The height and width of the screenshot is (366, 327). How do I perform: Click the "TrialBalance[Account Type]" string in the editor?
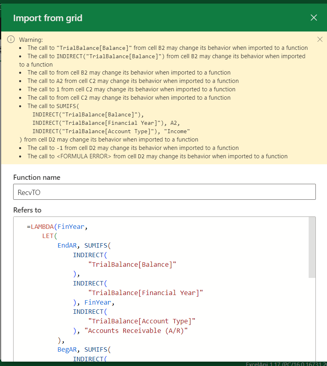(x=142, y=321)
